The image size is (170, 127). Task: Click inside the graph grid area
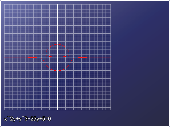(57, 57)
